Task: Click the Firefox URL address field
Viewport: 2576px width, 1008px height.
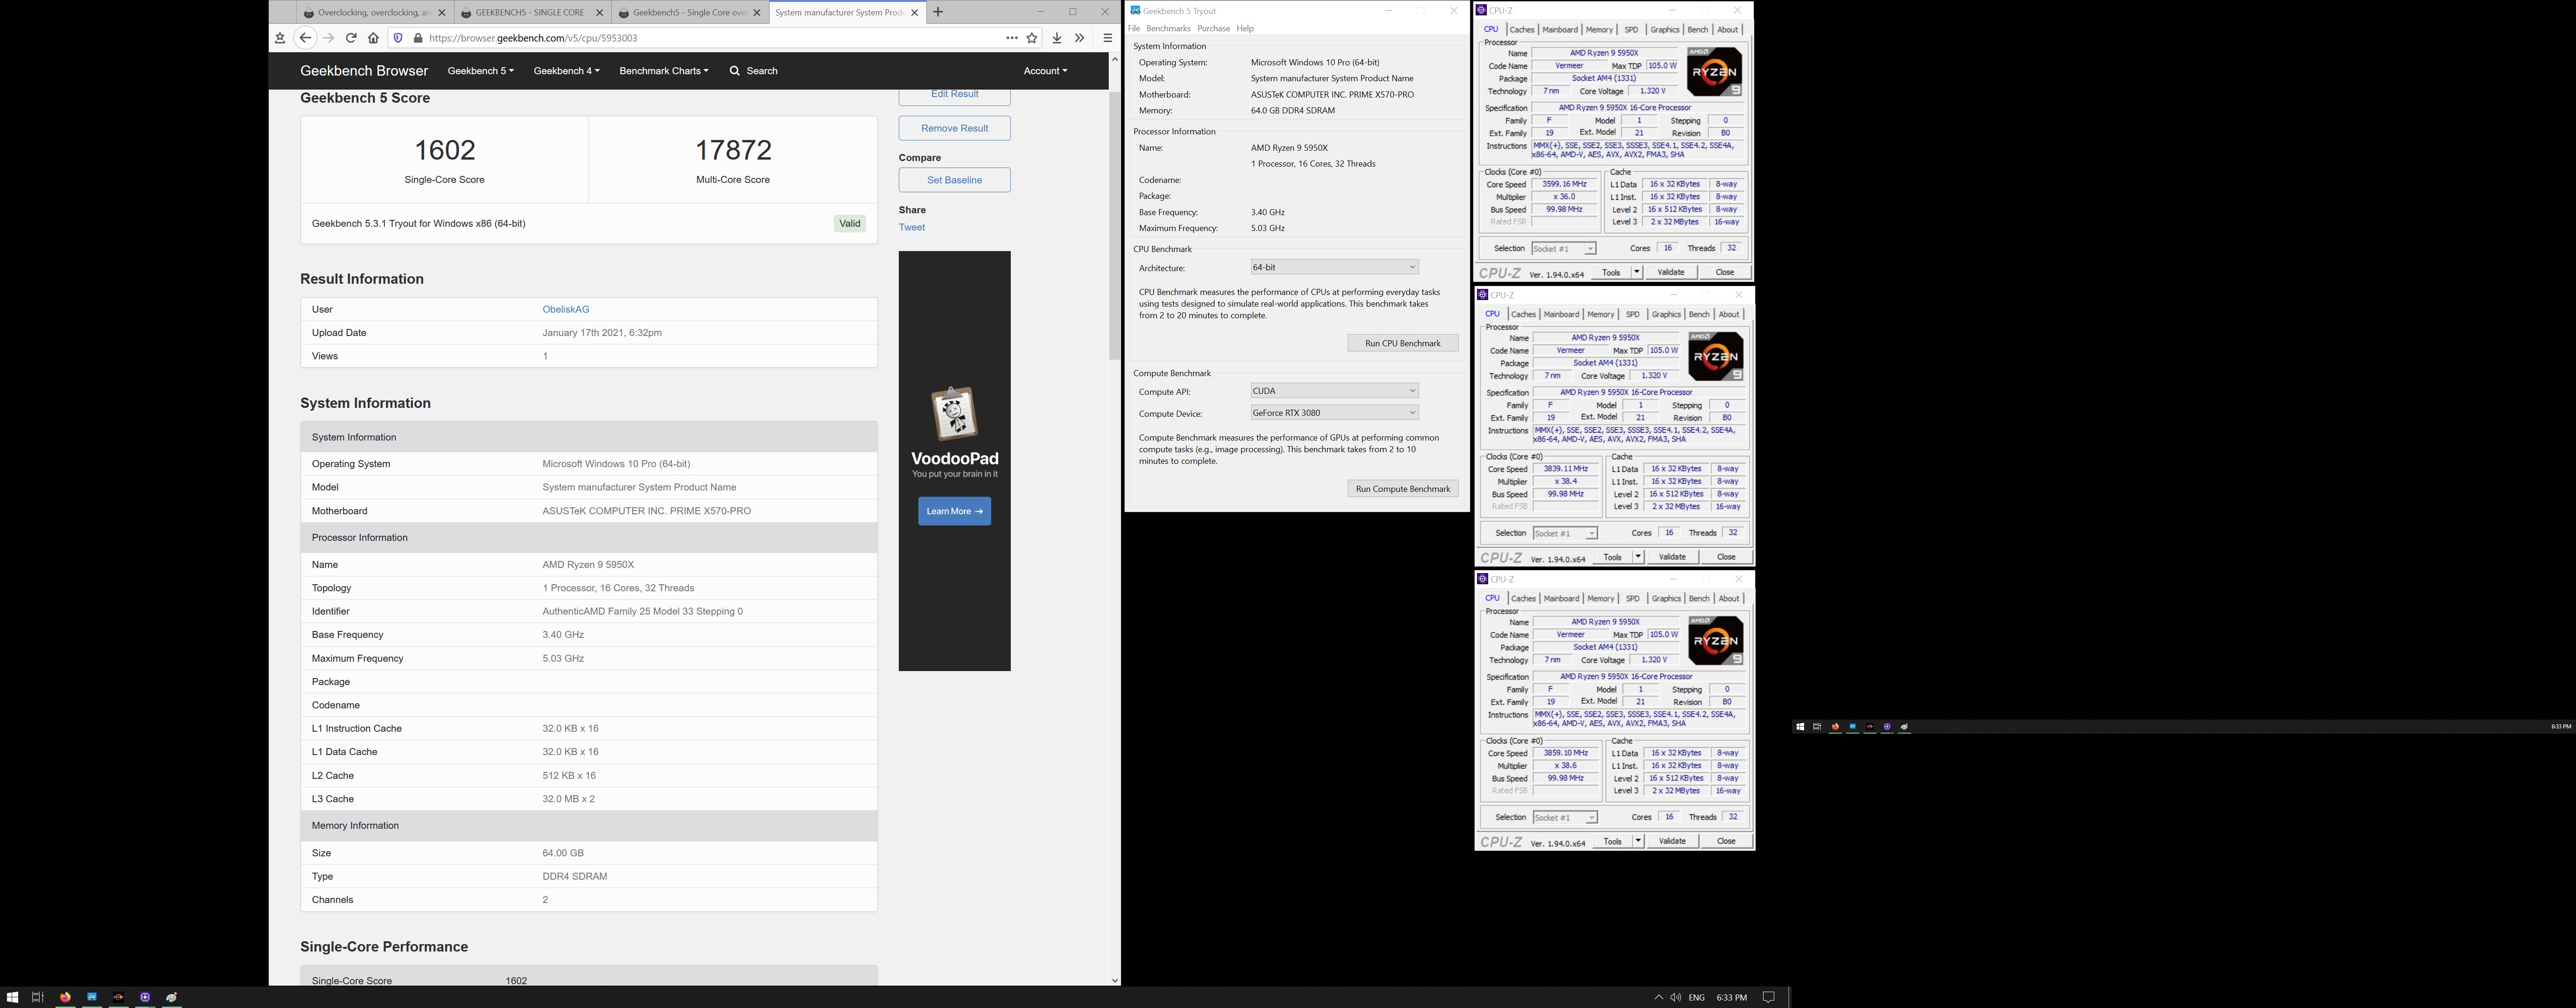Action: pyautogui.click(x=714, y=38)
